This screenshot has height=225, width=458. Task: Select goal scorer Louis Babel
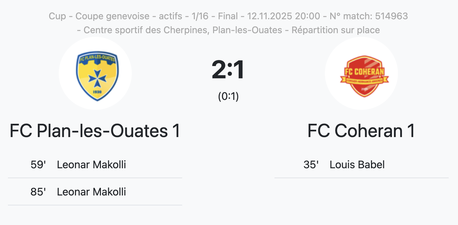[x=357, y=165]
